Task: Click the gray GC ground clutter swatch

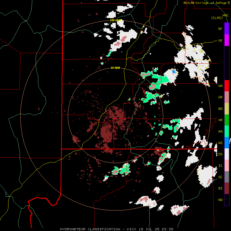Action: [x=227, y=177]
